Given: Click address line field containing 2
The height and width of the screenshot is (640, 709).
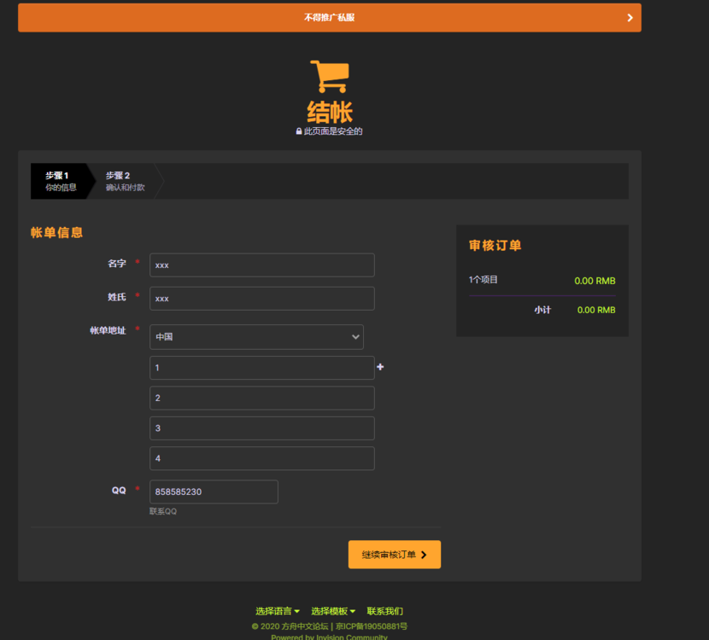Looking at the screenshot, I should (x=261, y=398).
